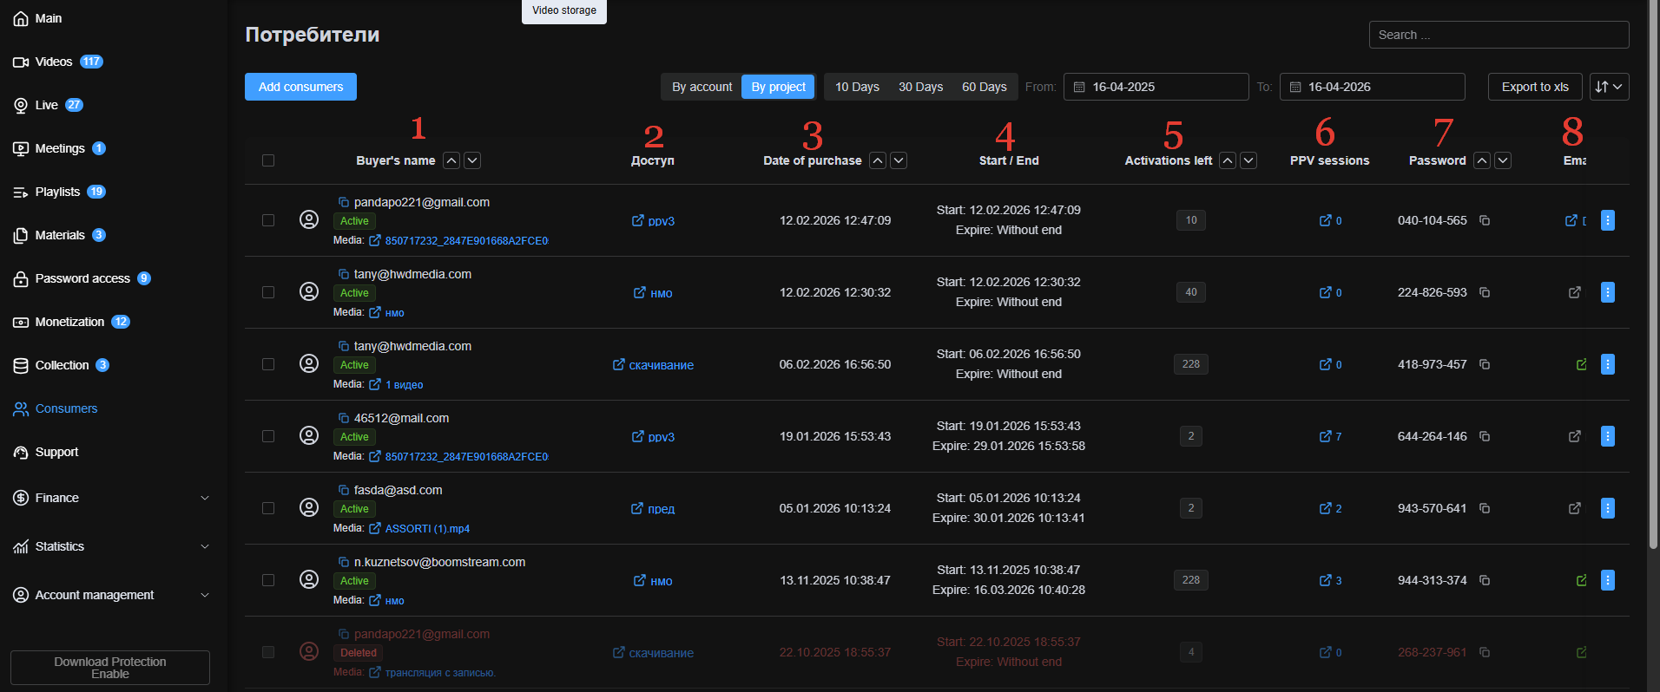The height and width of the screenshot is (692, 1660).
Task: Open Monetization section
Action: coord(71,322)
